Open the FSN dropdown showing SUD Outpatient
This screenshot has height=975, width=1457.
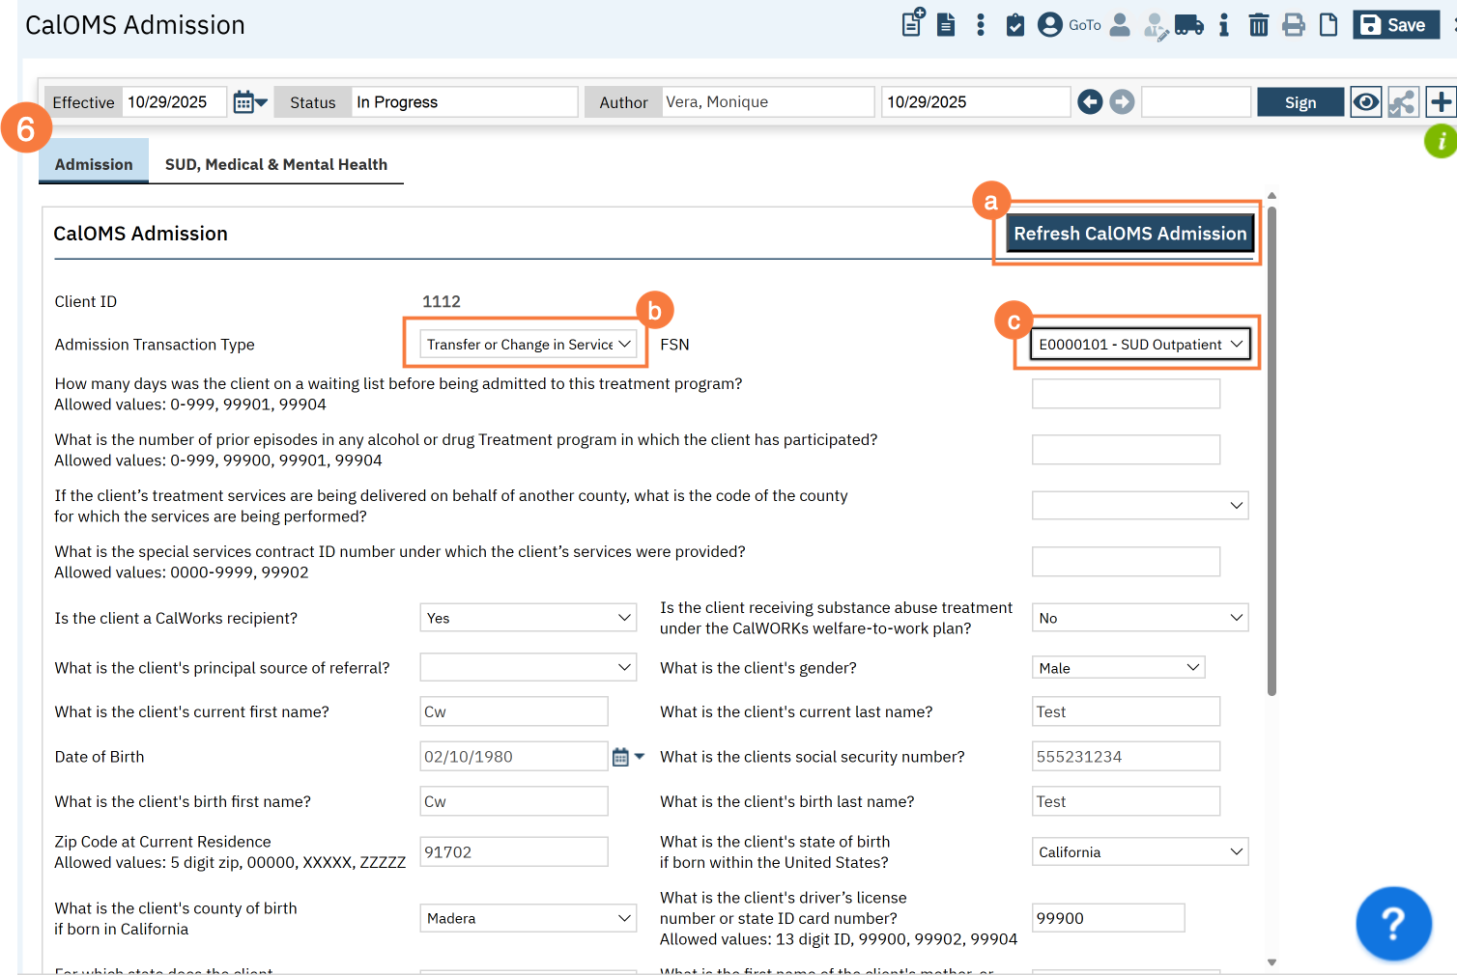(1139, 345)
